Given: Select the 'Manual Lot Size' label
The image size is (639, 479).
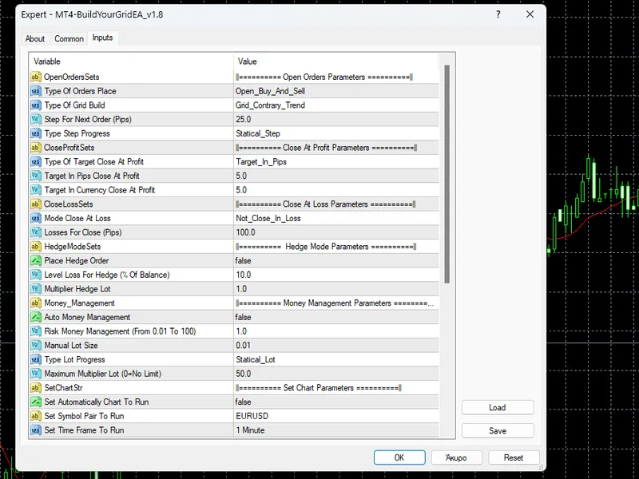Looking at the screenshot, I should [71, 346].
